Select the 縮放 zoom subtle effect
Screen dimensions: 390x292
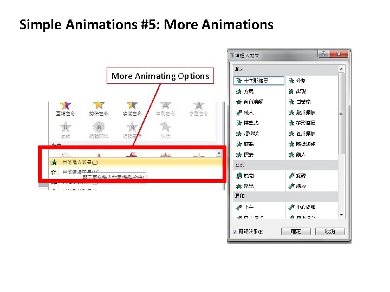tap(297, 186)
